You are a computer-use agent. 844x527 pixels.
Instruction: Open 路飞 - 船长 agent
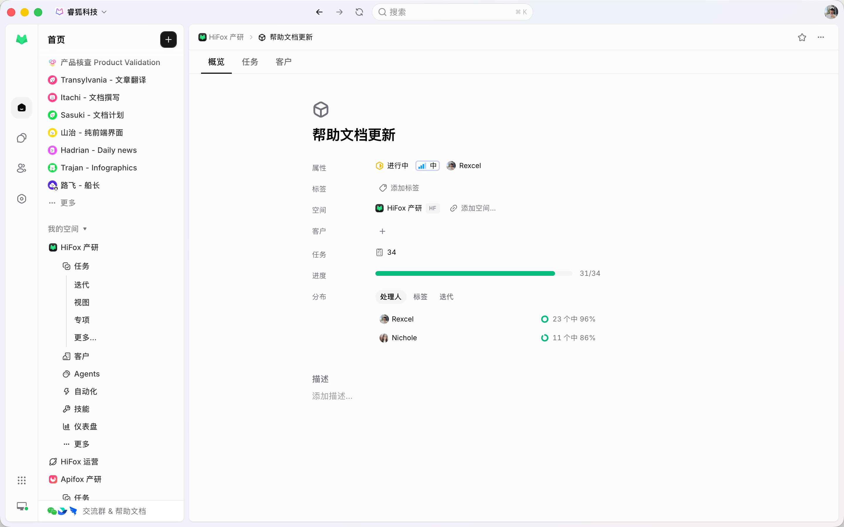(x=74, y=185)
